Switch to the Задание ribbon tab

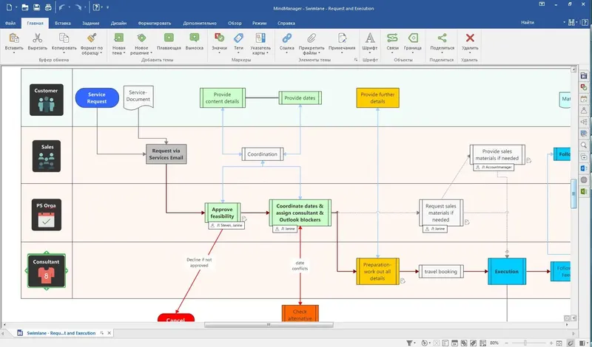(x=90, y=23)
